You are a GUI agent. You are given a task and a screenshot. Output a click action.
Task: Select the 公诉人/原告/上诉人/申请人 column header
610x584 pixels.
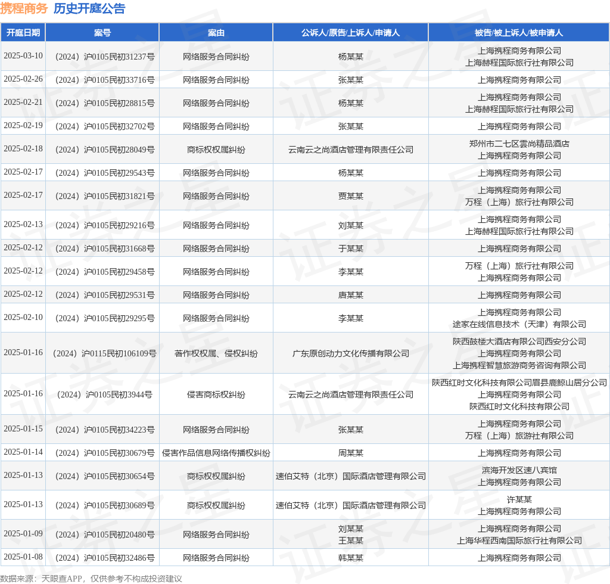pos(350,33)
